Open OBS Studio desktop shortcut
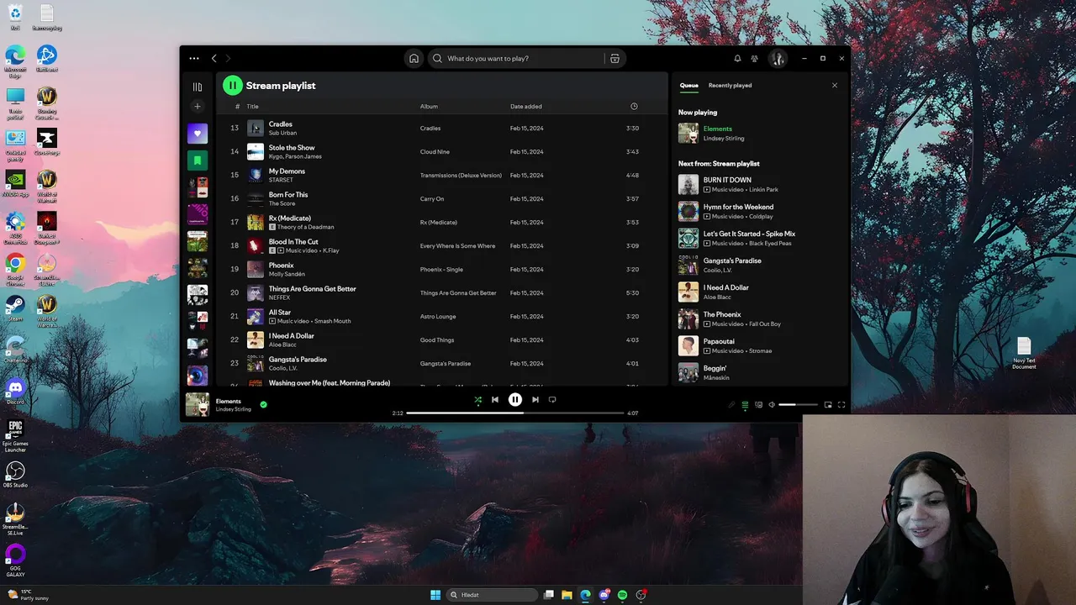The height and width of the screenshot is (605, 1076). [x=15, y=475]
